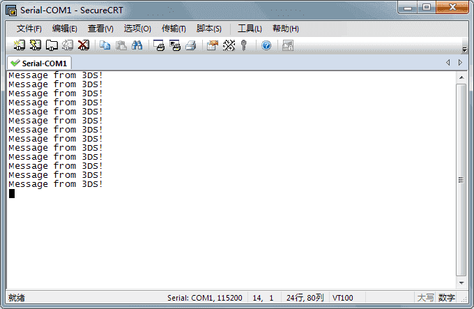Open the toolbar overflow arrow
Image resolution: width=474 pixels, height=309 pixels.
[465, 50]
